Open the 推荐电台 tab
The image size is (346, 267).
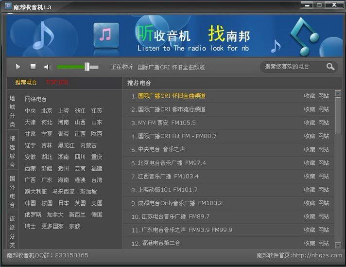click(26, 83)
